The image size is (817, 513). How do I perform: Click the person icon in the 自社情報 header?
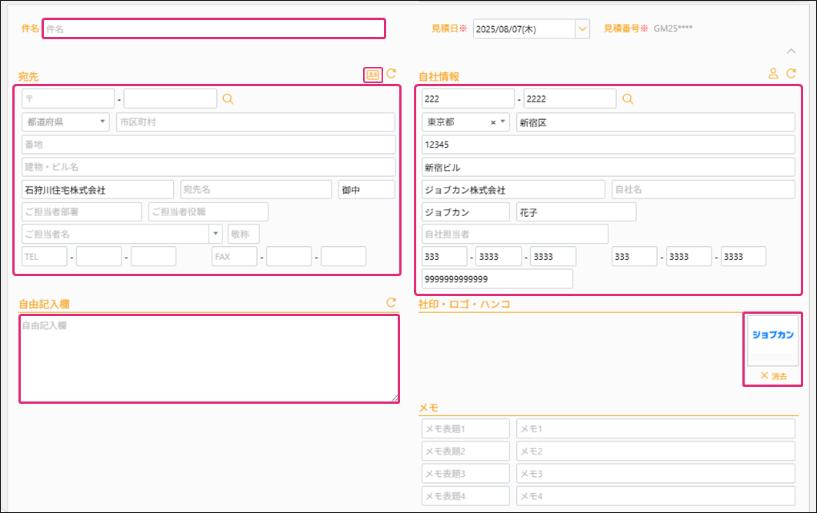(x=773, y=74)
